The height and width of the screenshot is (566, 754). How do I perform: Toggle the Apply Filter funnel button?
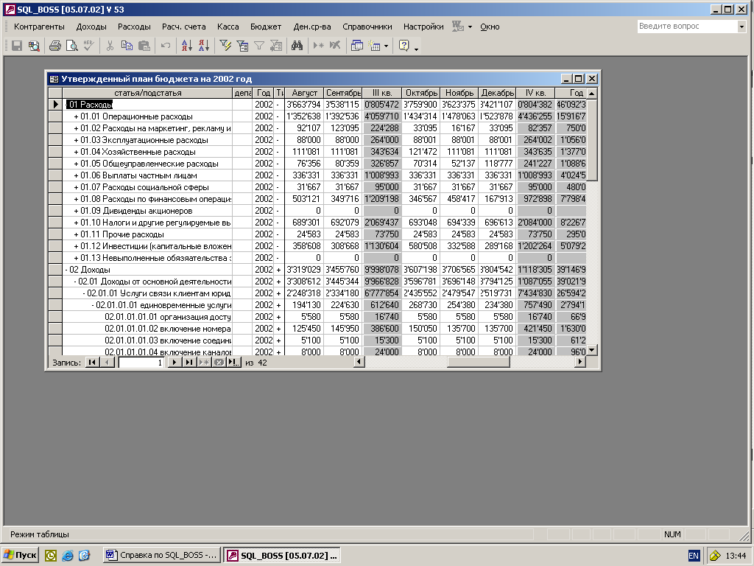pos(259,46)
